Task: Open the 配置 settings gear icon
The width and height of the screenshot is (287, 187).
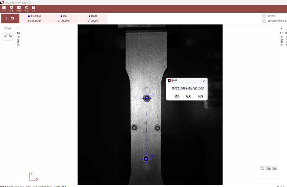Action: pyautogui.click(x=11, y=8)
